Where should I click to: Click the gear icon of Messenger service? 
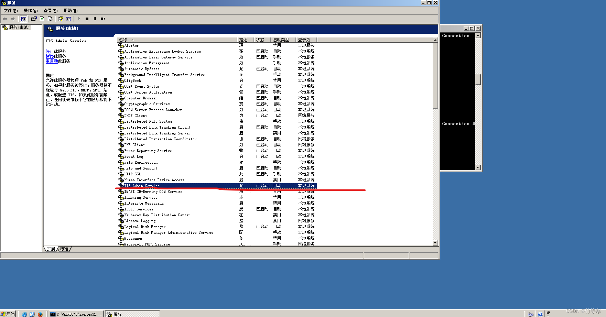coord(121,238)
